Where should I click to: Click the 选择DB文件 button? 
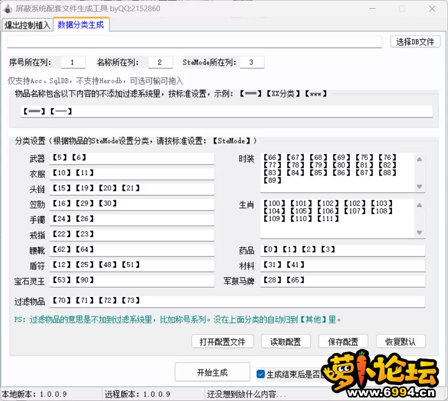pos(415,42)
